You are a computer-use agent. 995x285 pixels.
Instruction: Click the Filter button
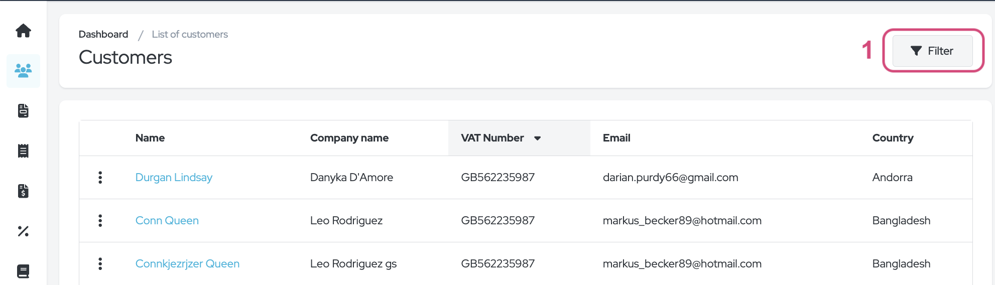[x=932, y=51]
